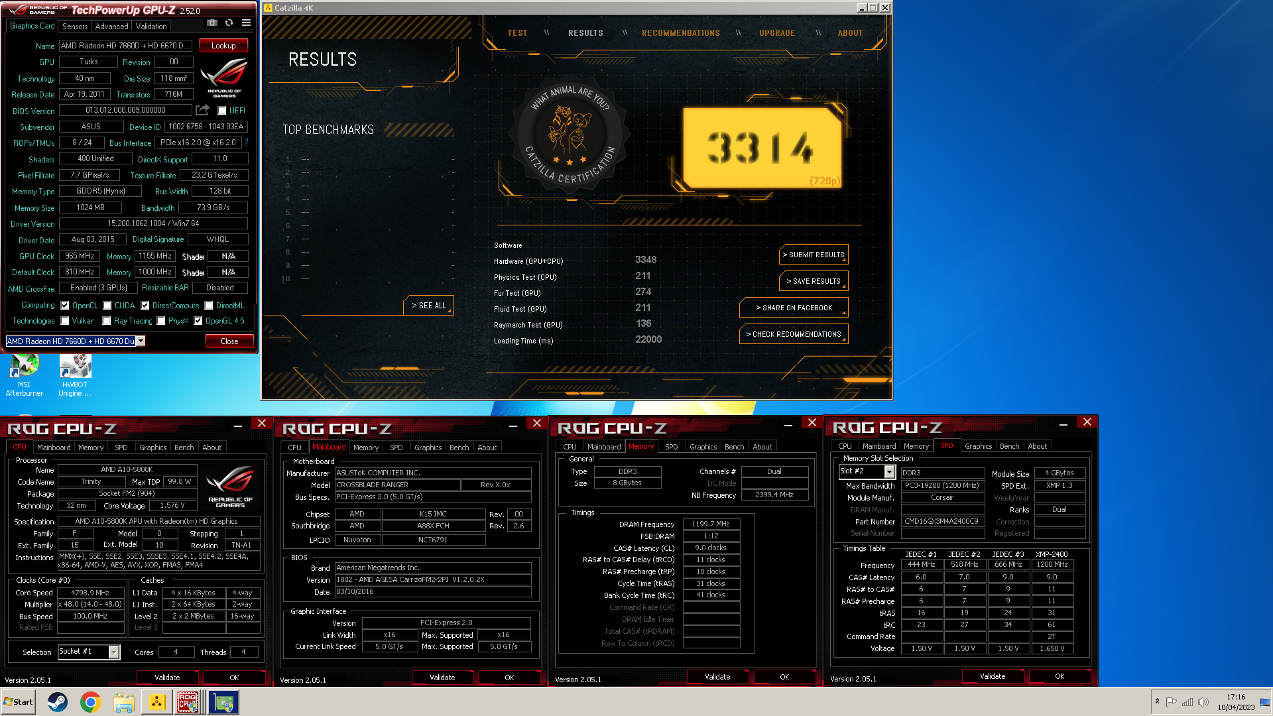This screenshot has width=1273, height=716.
Task: Switch to Catzilla taskbar button
Action: click(x=157, y=702)
